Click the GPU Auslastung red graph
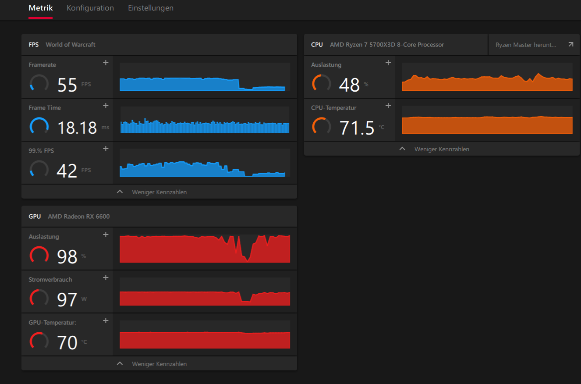 pyautogui.click(x=205, y=249)
